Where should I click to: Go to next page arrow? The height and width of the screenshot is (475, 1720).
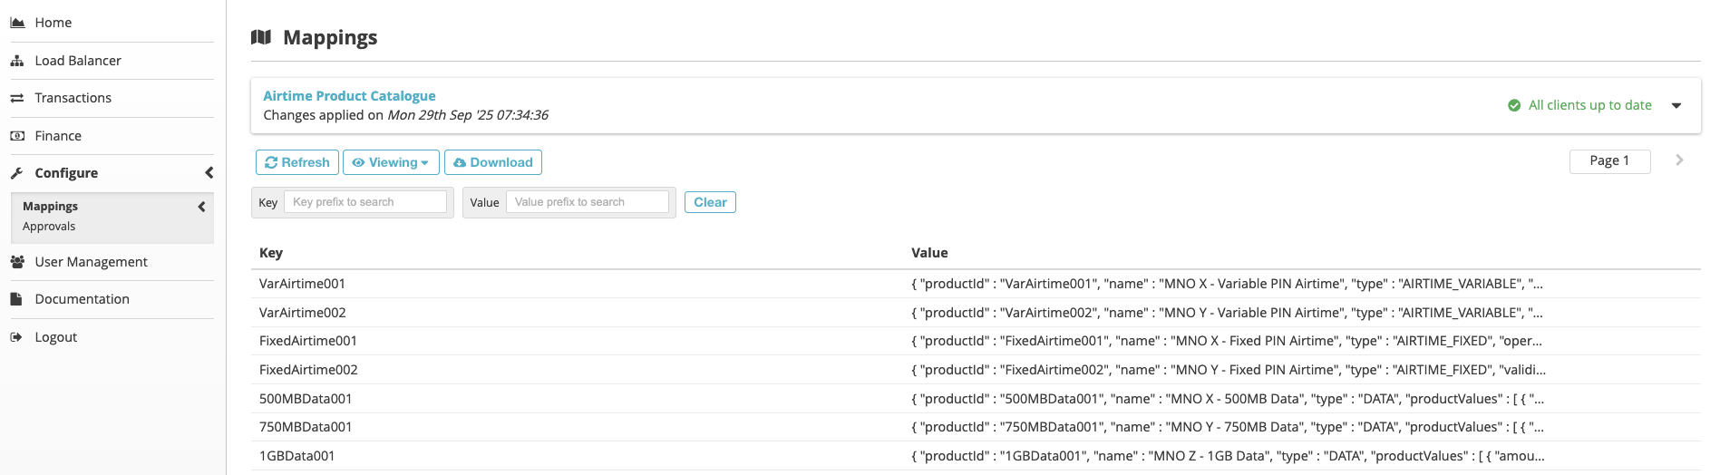click(x=1679, y=160)
